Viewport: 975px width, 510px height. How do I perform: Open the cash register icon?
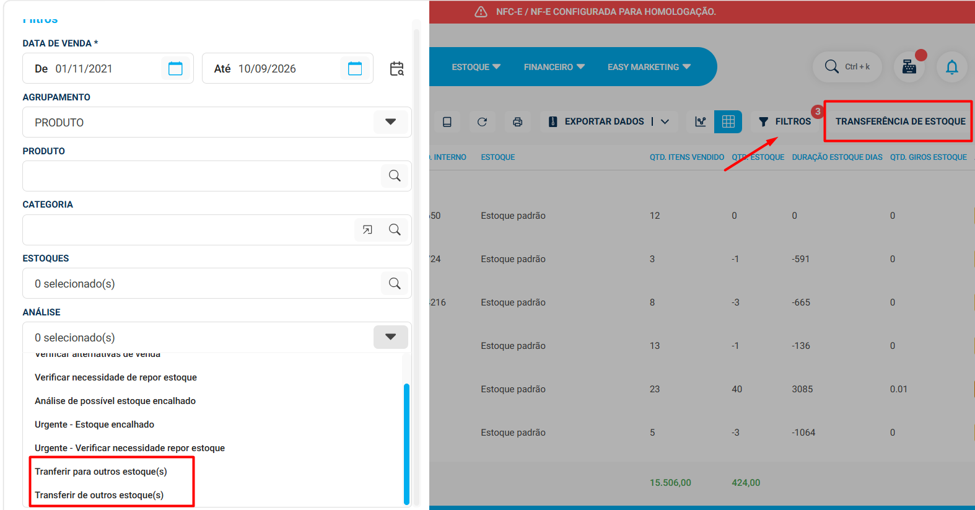(x=909, y=67)
